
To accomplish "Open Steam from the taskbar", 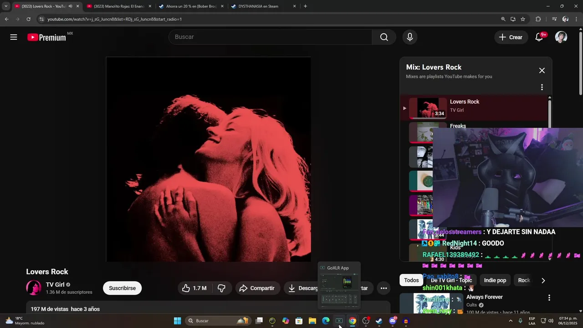I will (x=379, y=321).
